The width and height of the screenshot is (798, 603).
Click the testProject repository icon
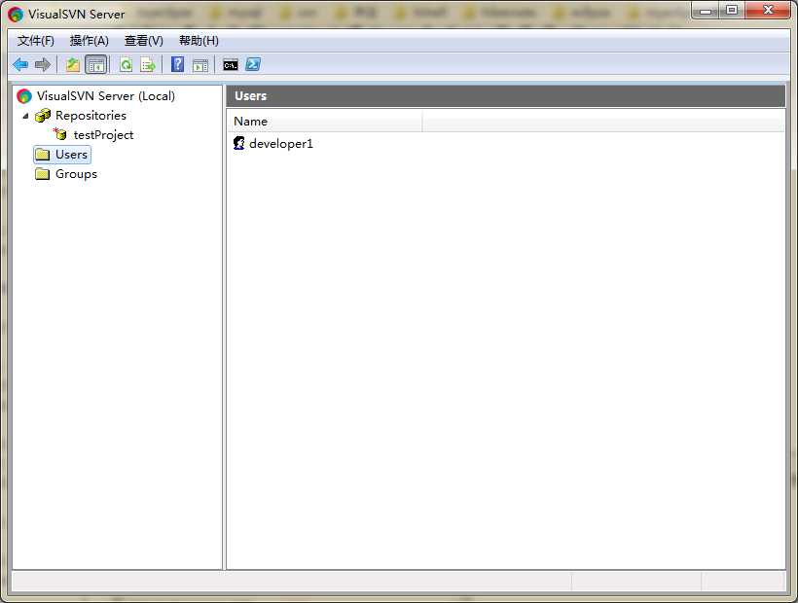point(60,134)
